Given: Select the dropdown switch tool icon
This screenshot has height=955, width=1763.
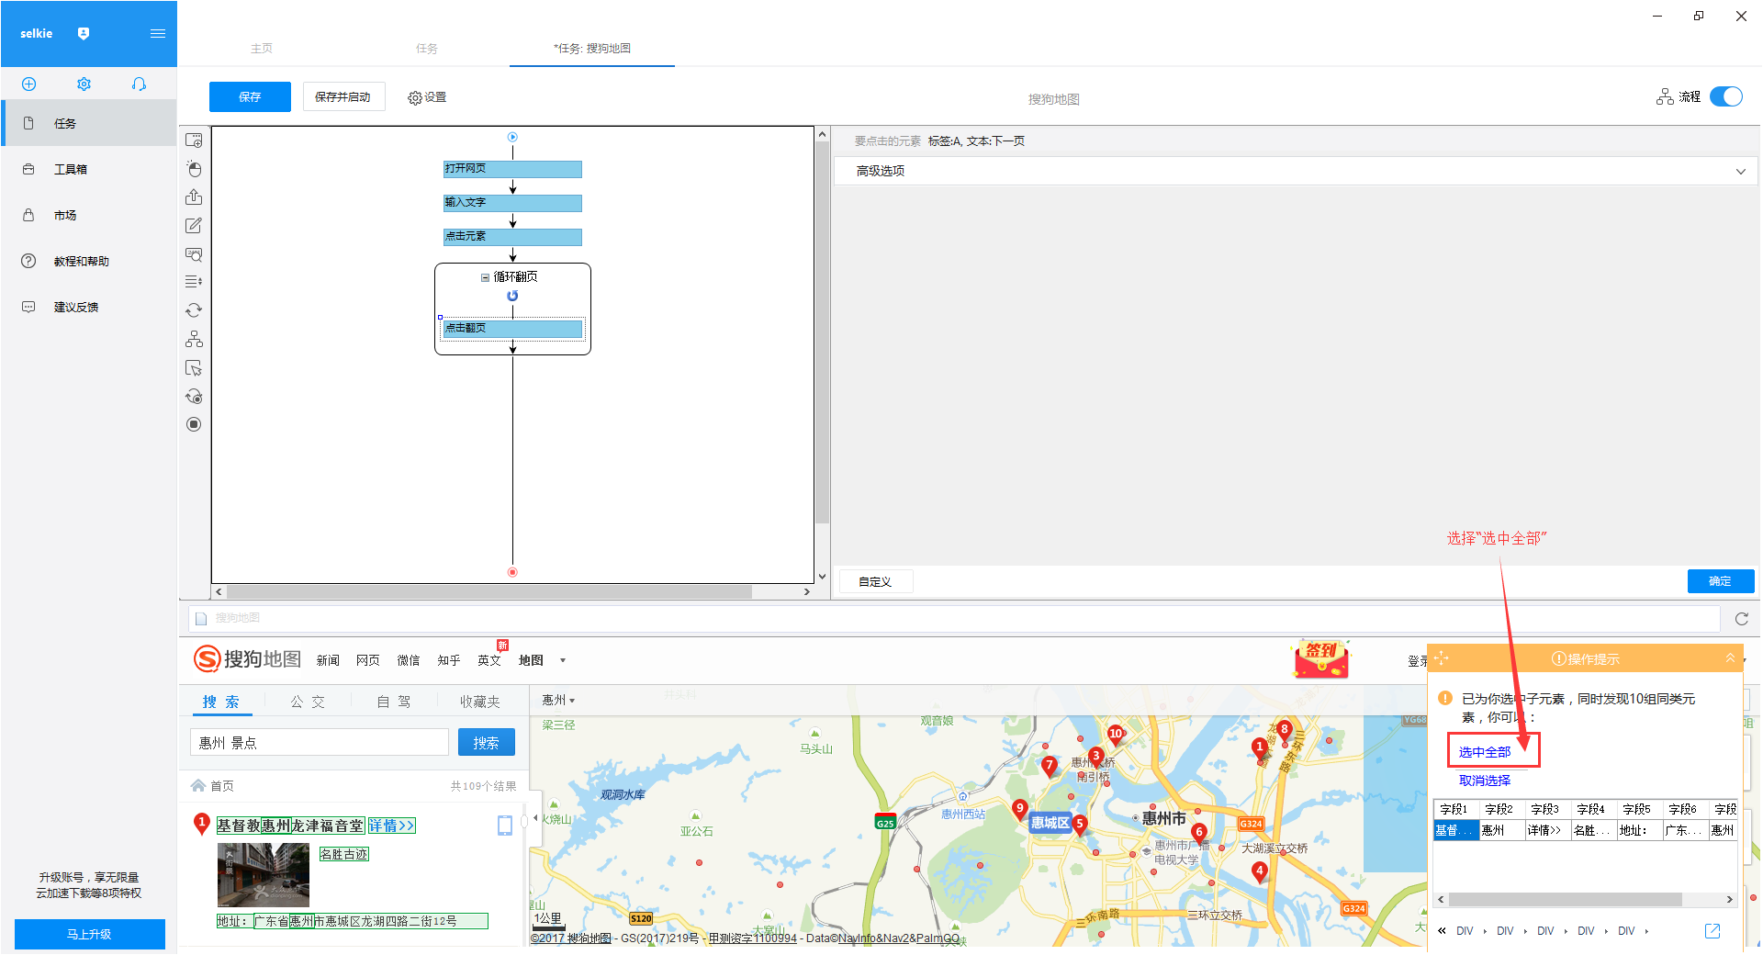Looking at the screenshot, I should click(194, 282).
